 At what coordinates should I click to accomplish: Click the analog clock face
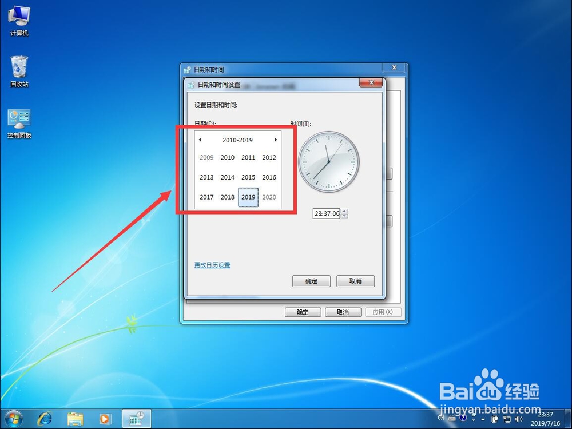(x=329, y=162)
